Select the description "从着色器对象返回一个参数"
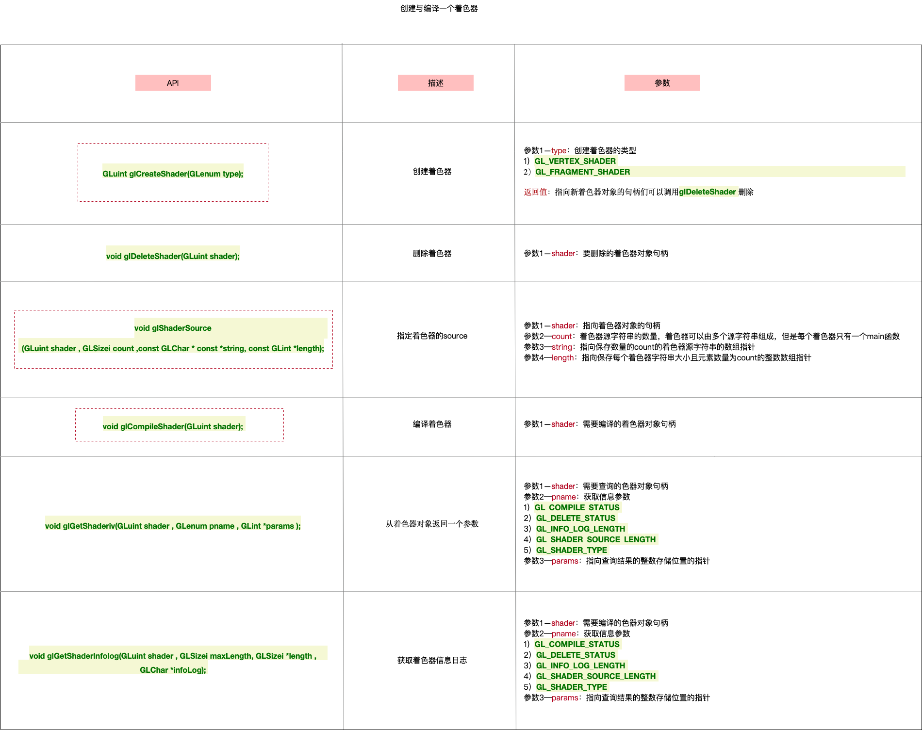Screen dimensions: 922x730 coord(432,523)
